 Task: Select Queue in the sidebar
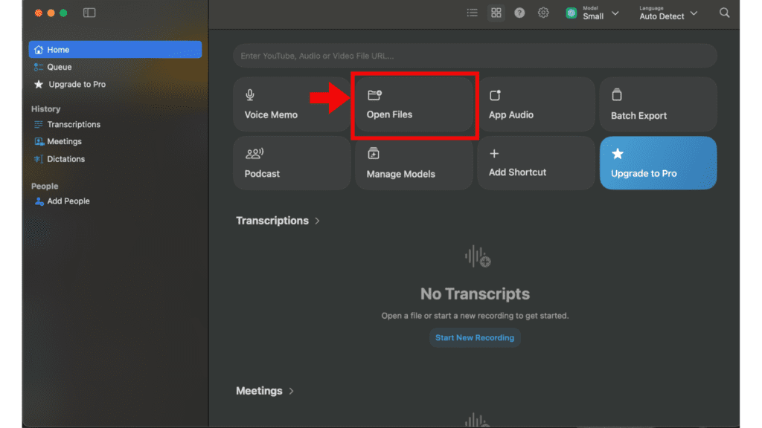[x=60, y=67]
